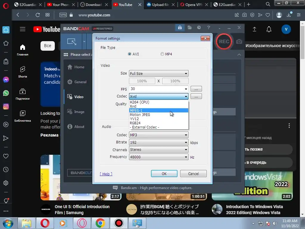This screenshot has height=229, width=305.
Task: Open the Video tab in Bandicam
Action: (75, 97)
